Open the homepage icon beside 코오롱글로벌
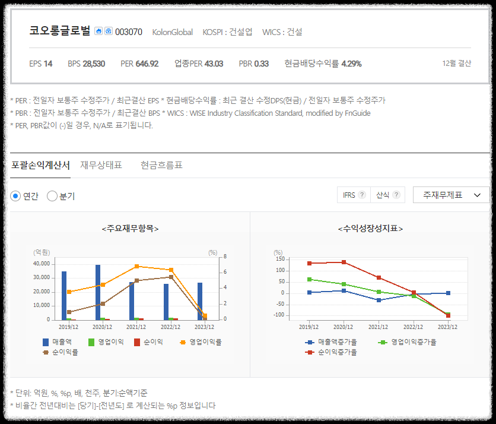 pos(98,31)
